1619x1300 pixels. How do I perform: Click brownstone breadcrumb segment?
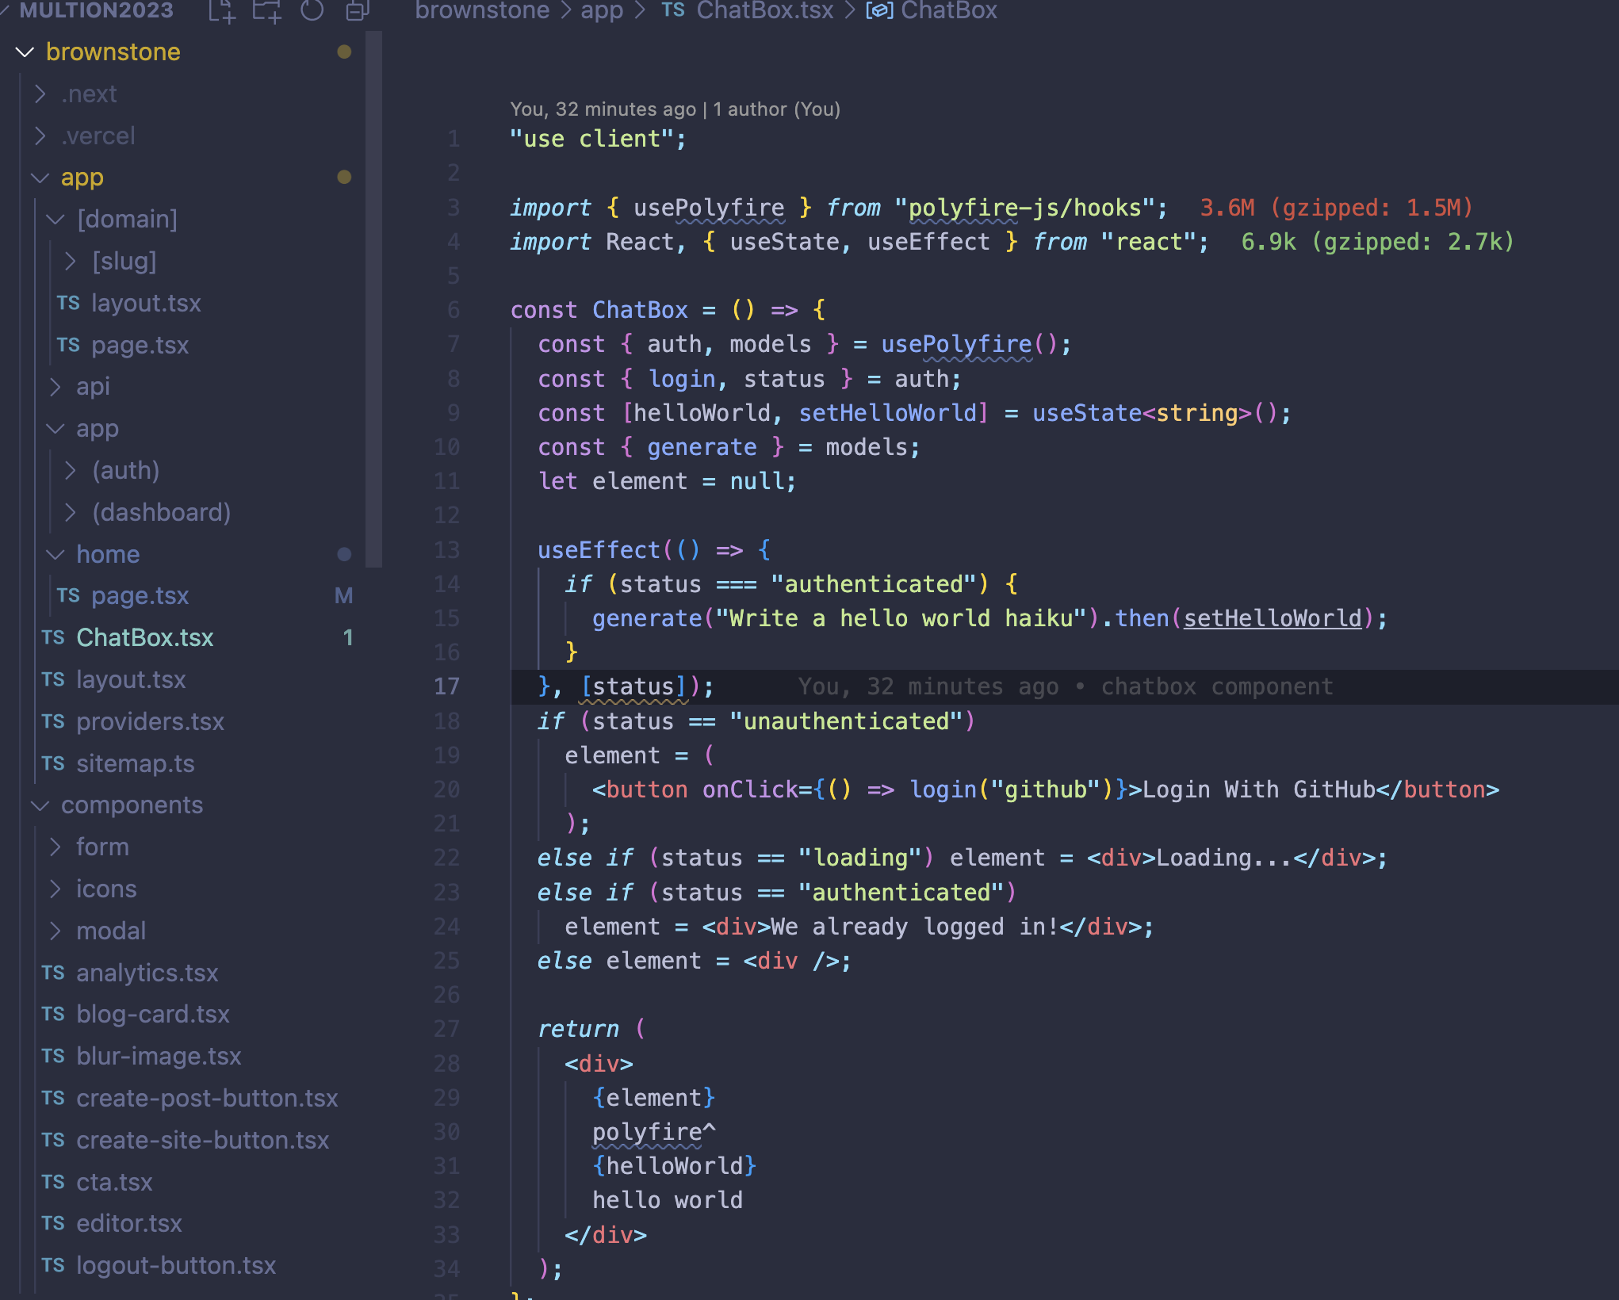482,11
